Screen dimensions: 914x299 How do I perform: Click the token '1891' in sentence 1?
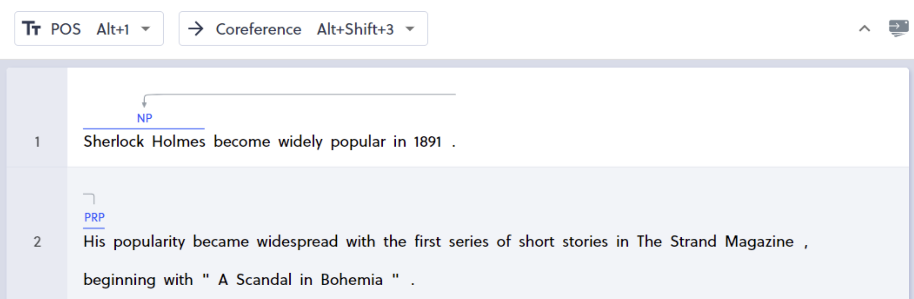427,142
